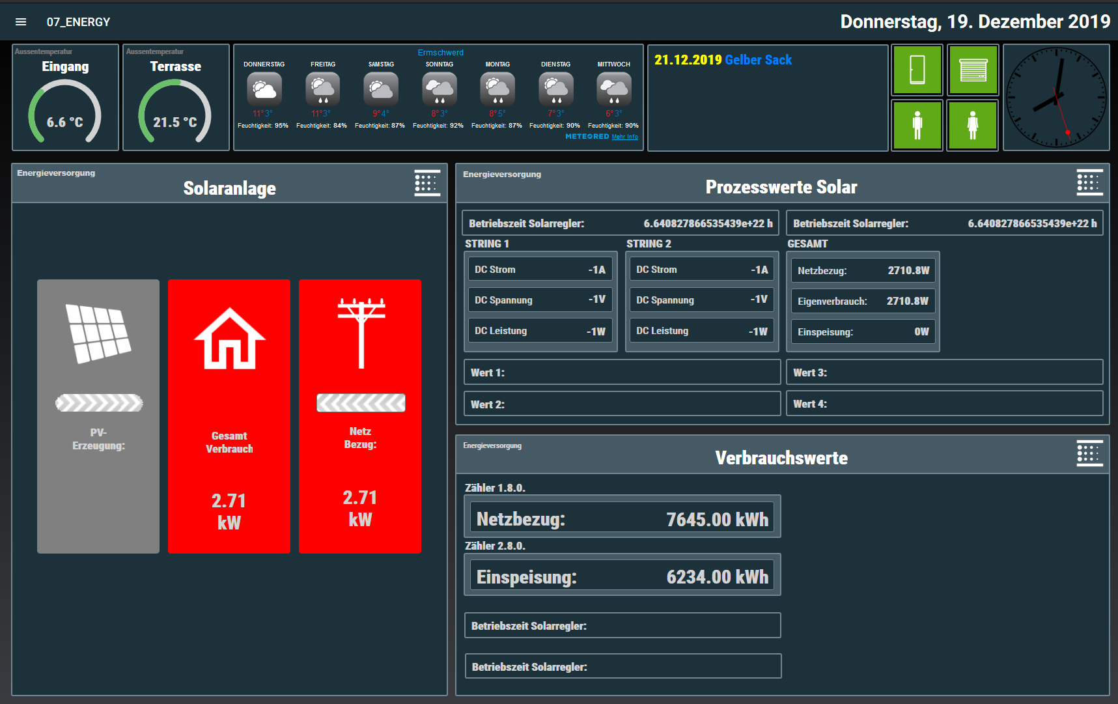Image resolution: width=1118 pixels, height=704 pixels.
Task: Click String 2 DC Spannung field
Action: pyautogui.click(x=701, y=300)
